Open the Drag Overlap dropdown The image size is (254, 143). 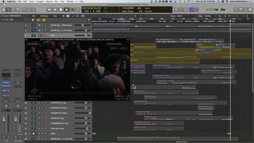[210, 16]
